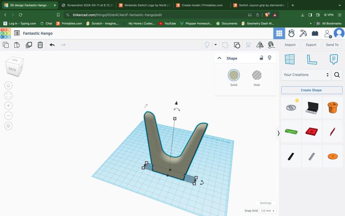Image resolution: width=345 pixels, height=216 pixels.
Task: Select the Ruler tool
Action: coord(312,59)
